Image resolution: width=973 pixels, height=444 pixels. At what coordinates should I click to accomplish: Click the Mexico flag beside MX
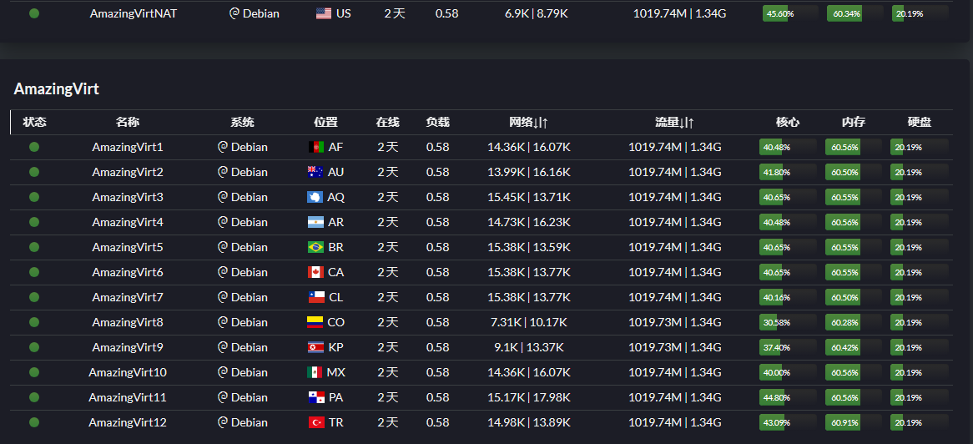point(315,372)
